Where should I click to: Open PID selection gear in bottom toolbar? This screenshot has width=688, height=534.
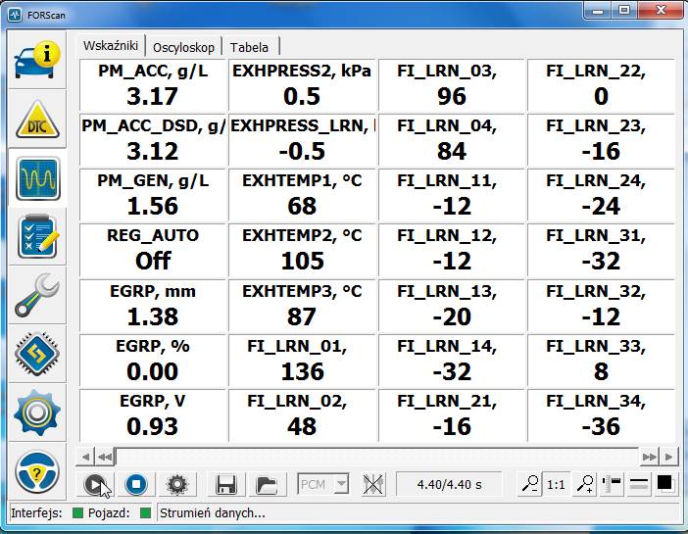pyautogui.click(x=177, y=483)
